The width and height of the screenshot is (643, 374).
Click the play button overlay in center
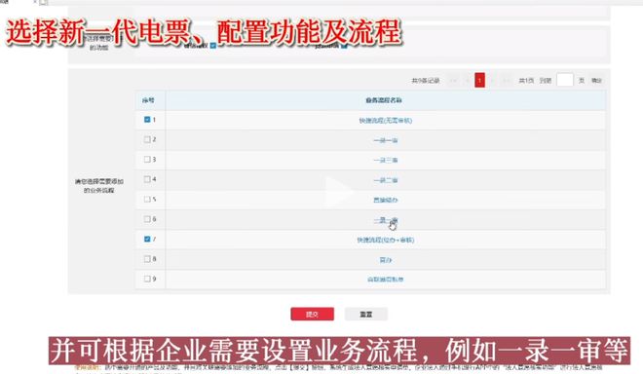coord(338,192)
